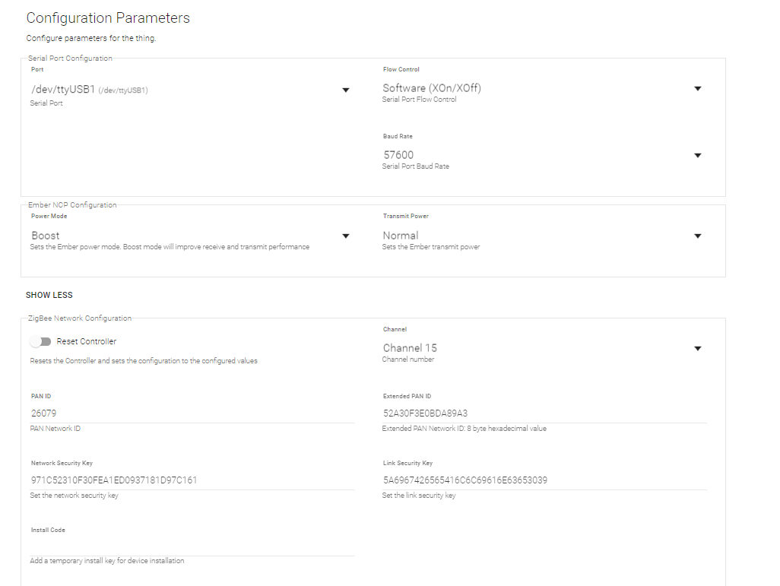The height and width of the screenshot is (586, 780).
Task: Open the /dev/ttyUSB1 port selection
Action: point(182,90)
